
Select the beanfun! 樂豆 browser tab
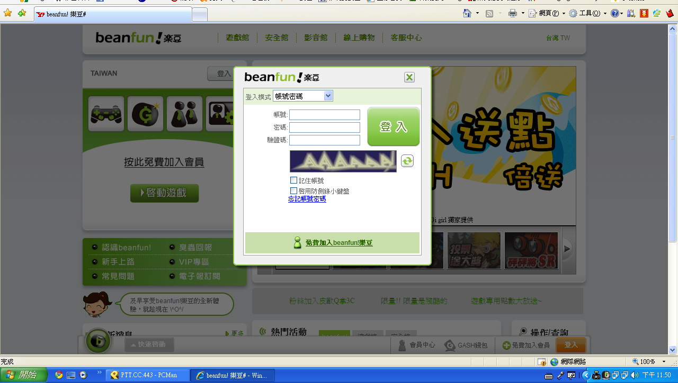(x=113, y=14)
